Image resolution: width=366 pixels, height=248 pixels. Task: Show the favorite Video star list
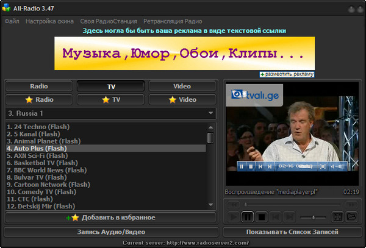click(x=182, y=99)
